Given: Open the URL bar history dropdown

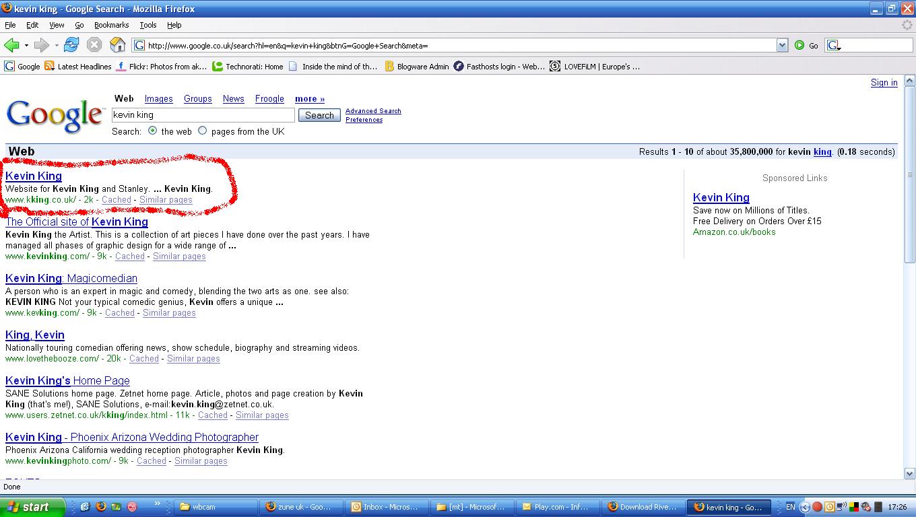Looking at the screenshot, I should pyautogui.click(x=782, y=45).
